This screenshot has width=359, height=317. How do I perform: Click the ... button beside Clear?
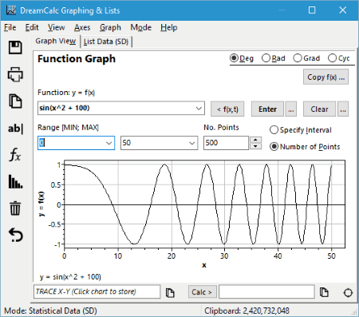click(343, 109)
